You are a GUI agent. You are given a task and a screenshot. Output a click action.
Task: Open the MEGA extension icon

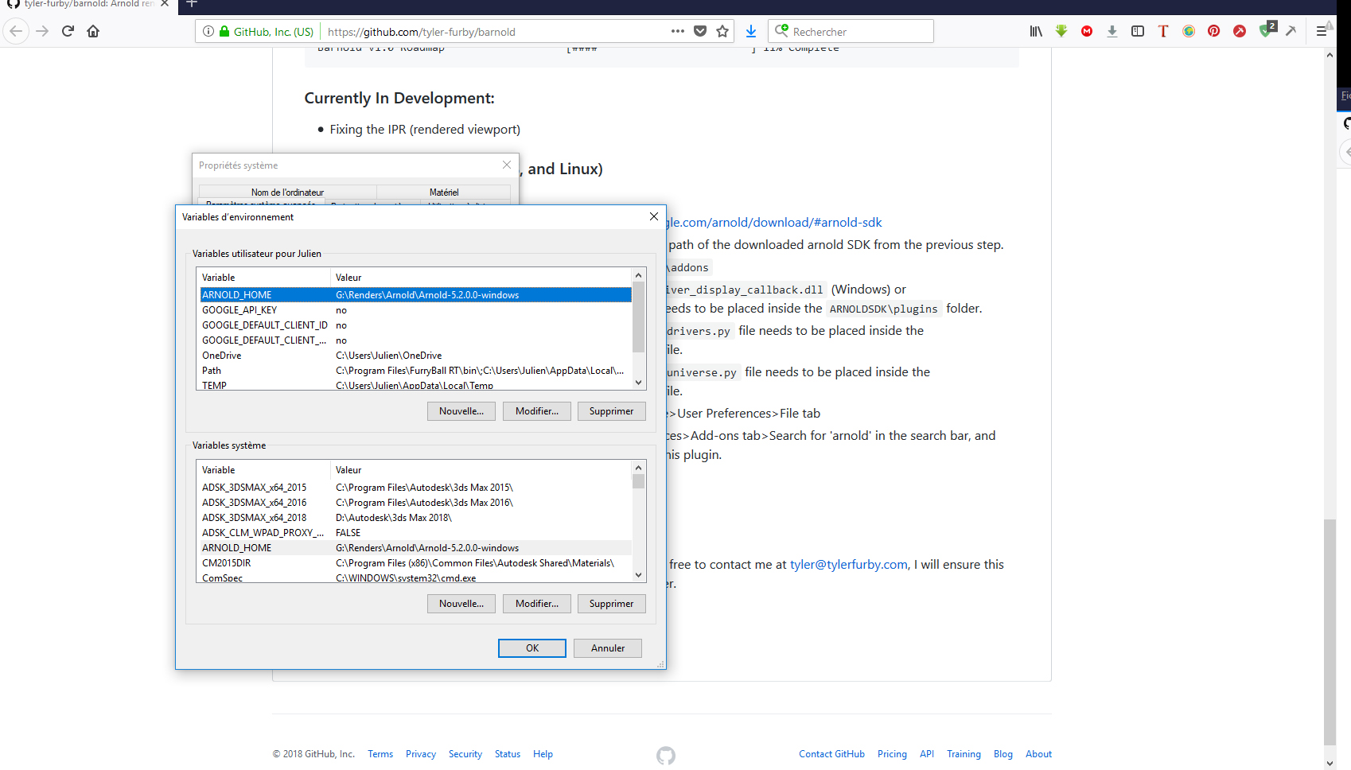click(1087, 31)
